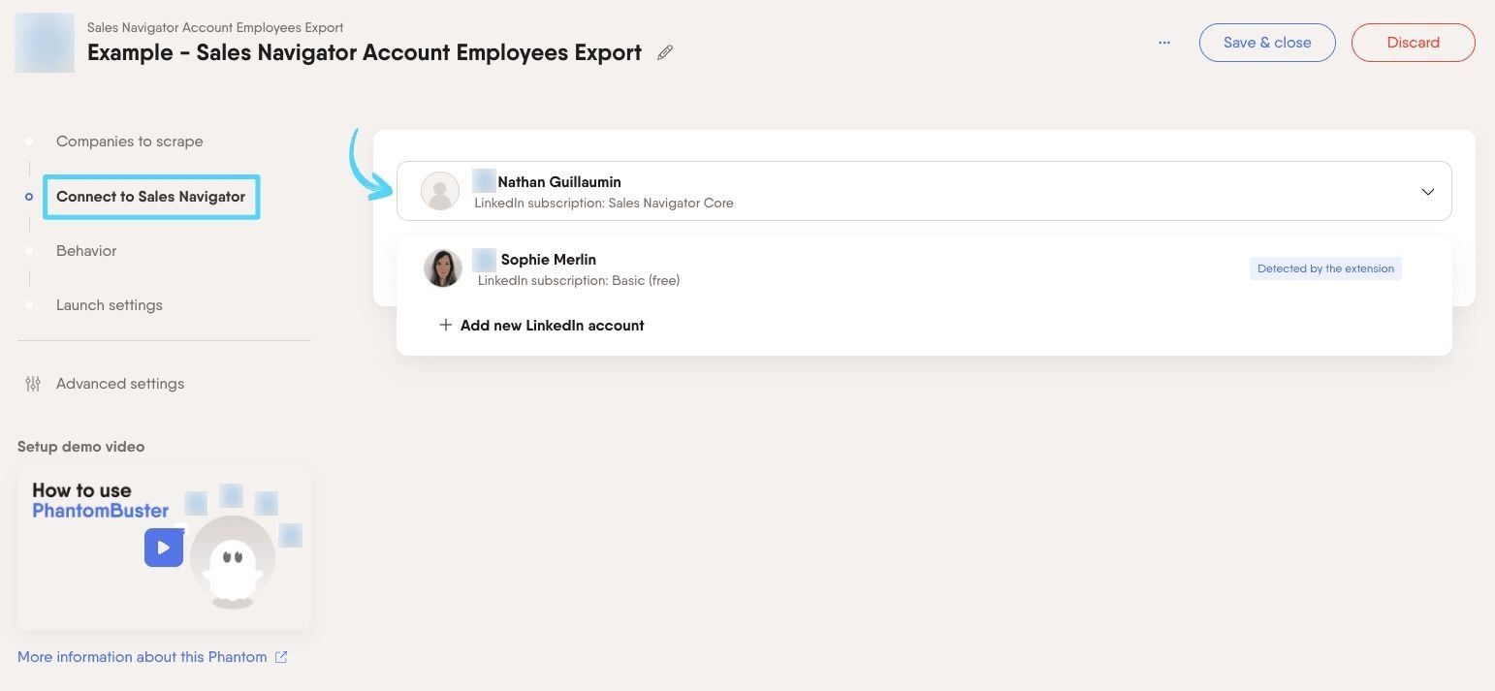1495x691 pixels.
Task: Click Save & close button
Action: click(x=1267, y=43)
